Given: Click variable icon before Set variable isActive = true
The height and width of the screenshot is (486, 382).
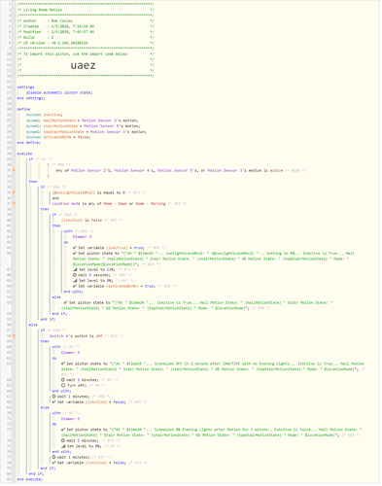Looking at the screenshot, I should click(75, 248).
